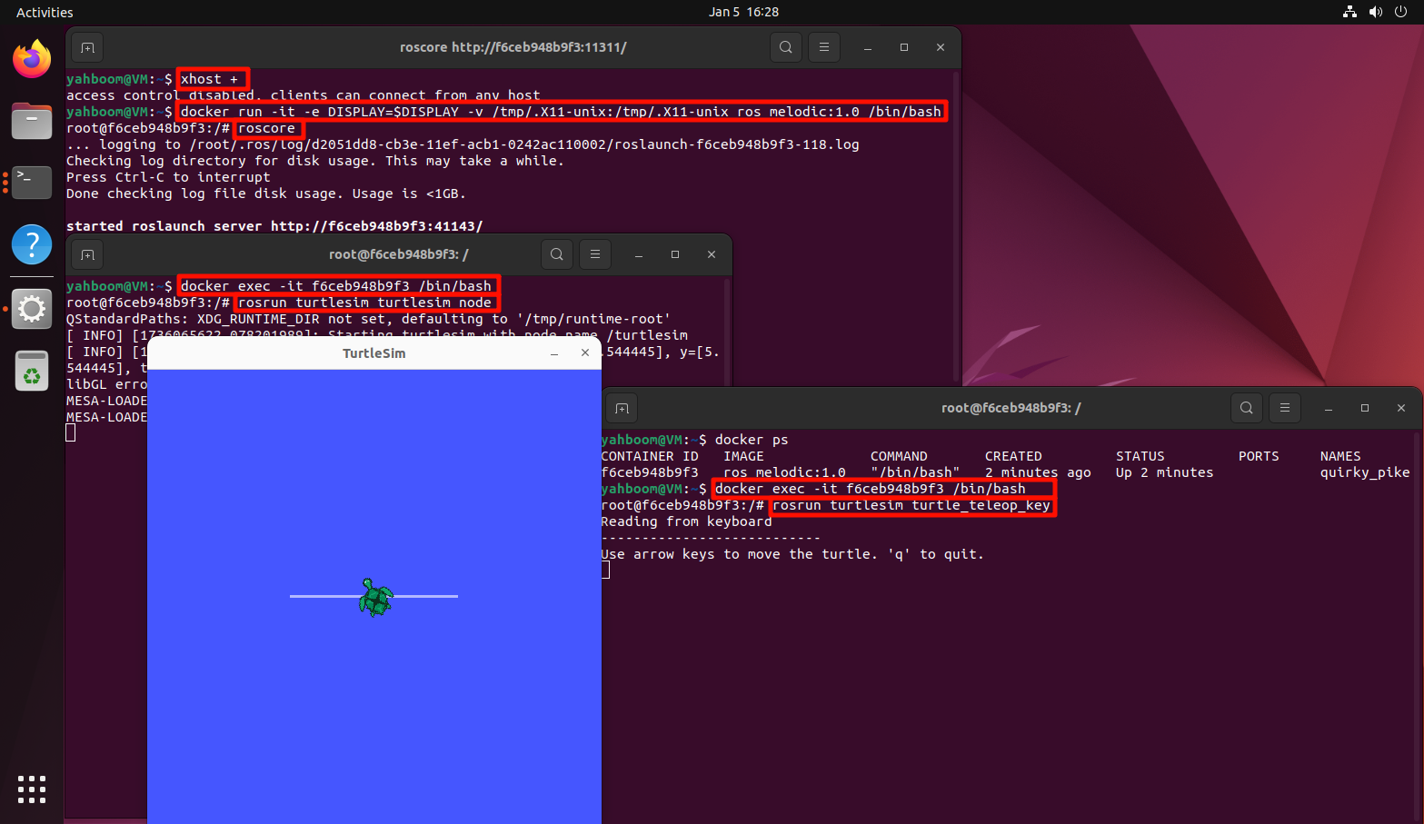
Task: Open Help from the dock
Action: (32, 244)
